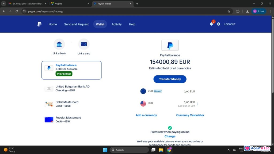
Task: Click the Chrome taskbar icon
Action: click(x=169, y=150)
